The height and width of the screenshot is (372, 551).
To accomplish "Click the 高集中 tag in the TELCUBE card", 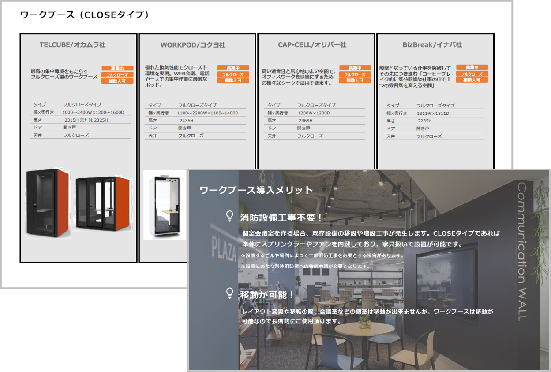I will click(x=117, y=68).
